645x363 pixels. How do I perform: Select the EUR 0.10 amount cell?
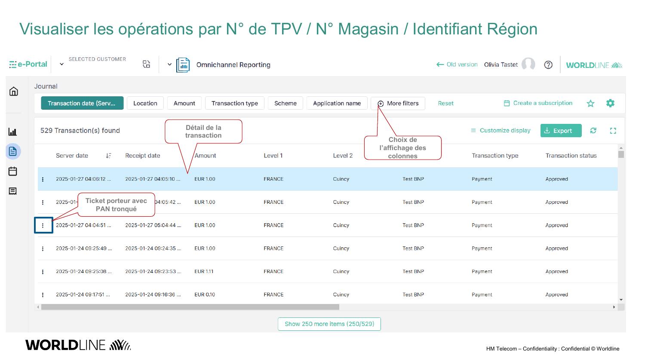click(205, 295)
